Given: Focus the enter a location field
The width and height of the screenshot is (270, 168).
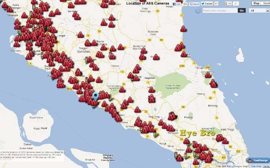Looking at the screenshot, I should click(220, 10).
